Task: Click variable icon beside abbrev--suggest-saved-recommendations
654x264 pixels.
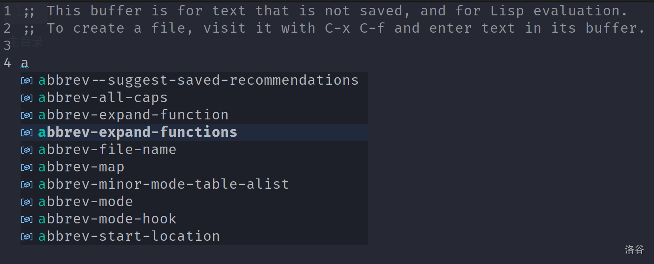Action: click(27, 81)
